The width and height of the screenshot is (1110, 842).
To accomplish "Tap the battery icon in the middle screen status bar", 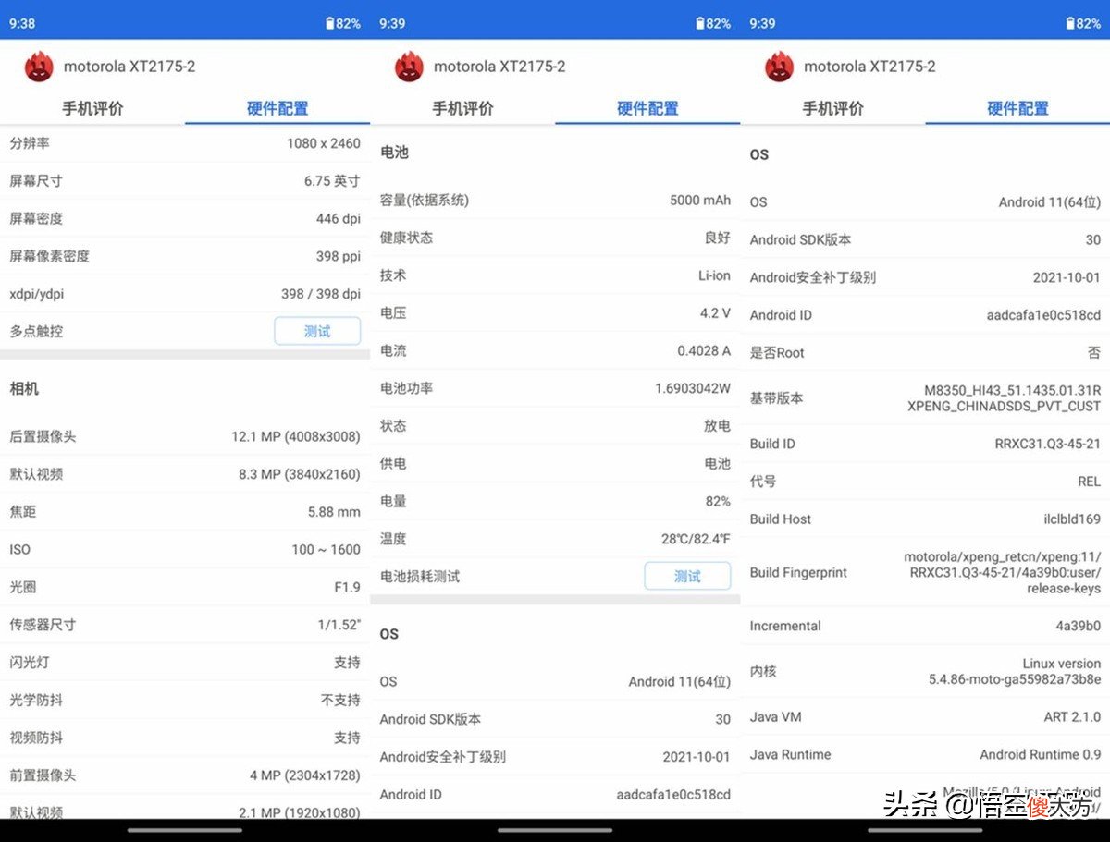I will point(699,23).
